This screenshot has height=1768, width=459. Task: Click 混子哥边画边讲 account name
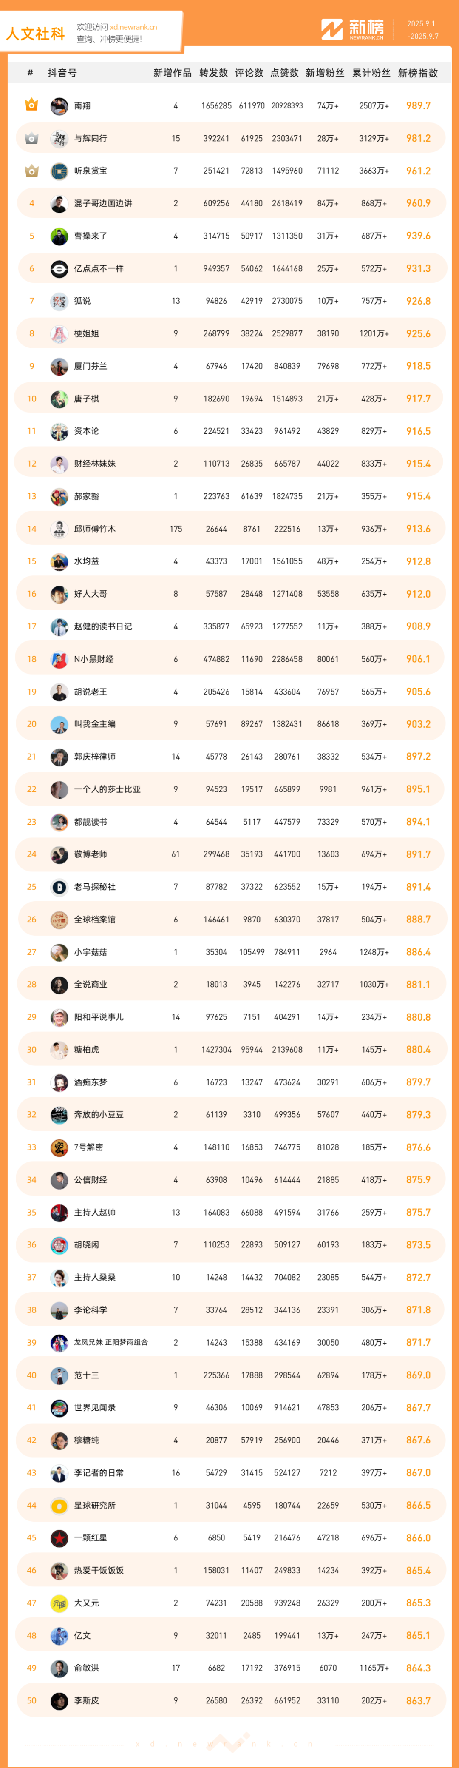click(103, 203)
